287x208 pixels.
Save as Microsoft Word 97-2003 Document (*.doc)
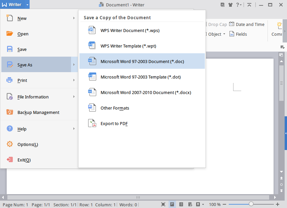tap(142, 61)
